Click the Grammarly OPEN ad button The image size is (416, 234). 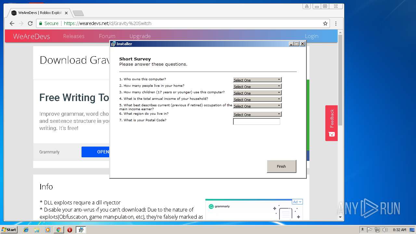(x=96, y=152)
